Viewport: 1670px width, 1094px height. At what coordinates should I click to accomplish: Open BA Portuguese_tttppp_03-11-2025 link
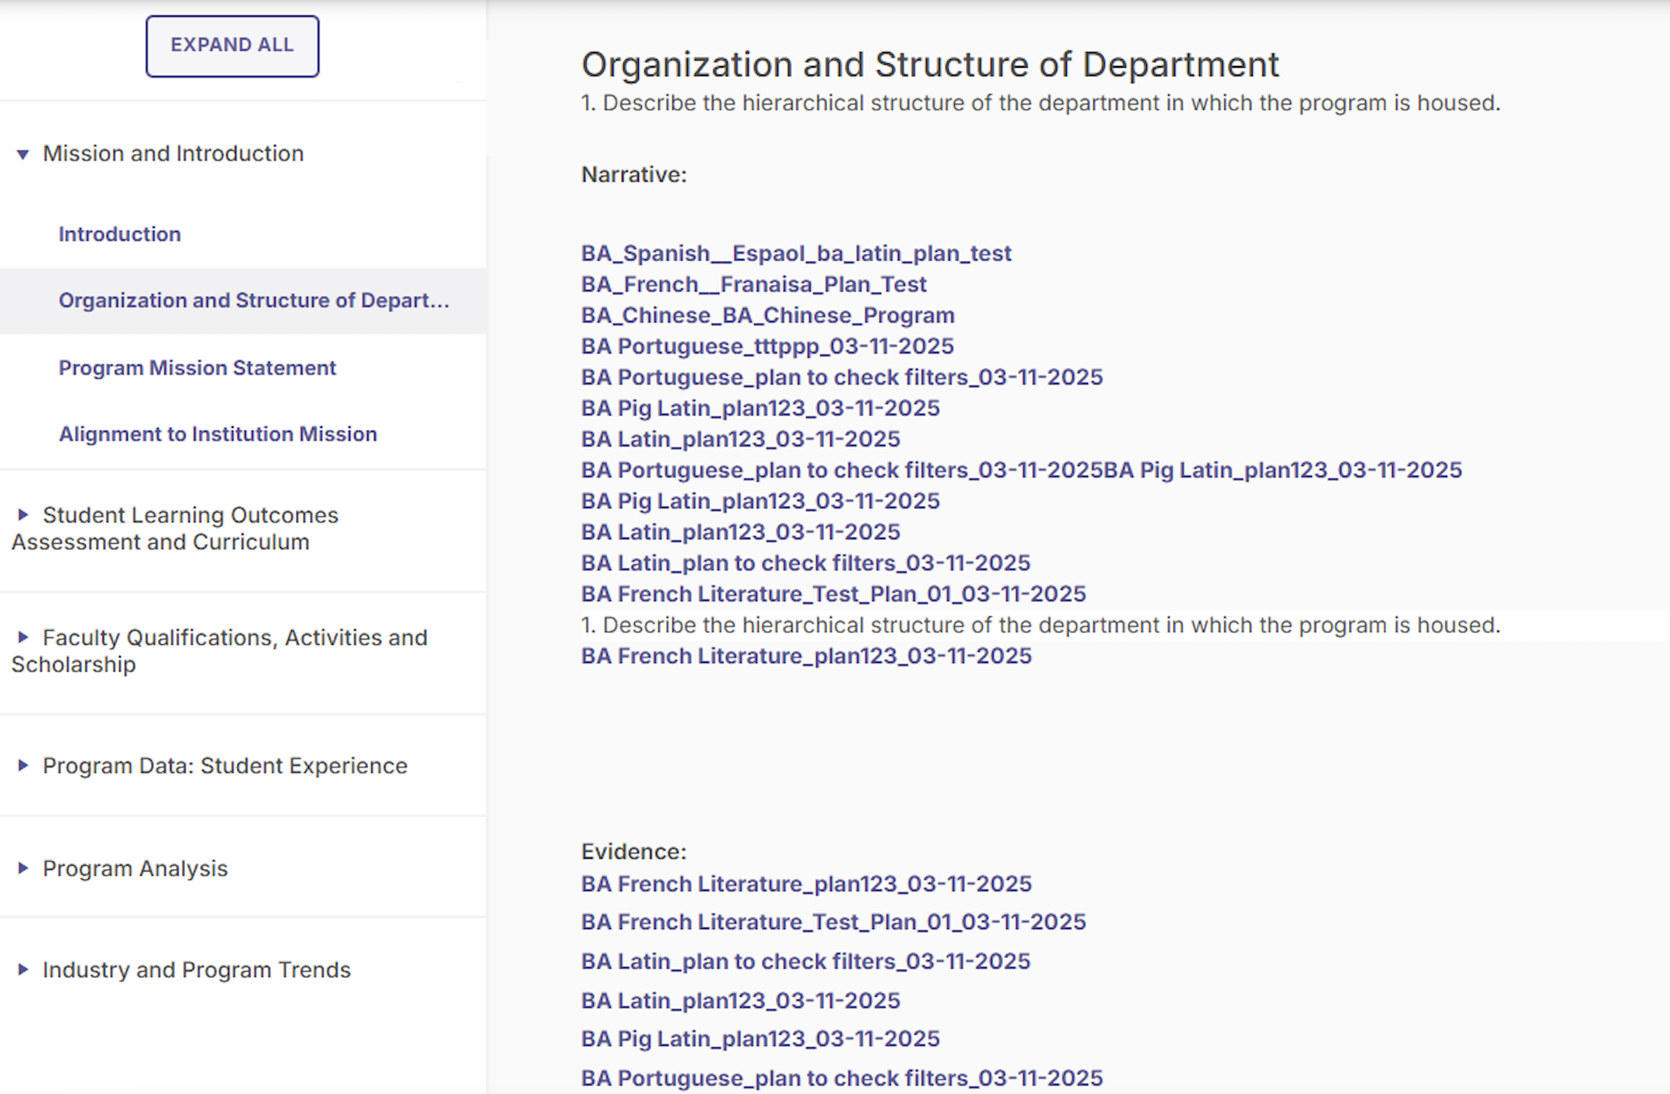pos(767,346)
